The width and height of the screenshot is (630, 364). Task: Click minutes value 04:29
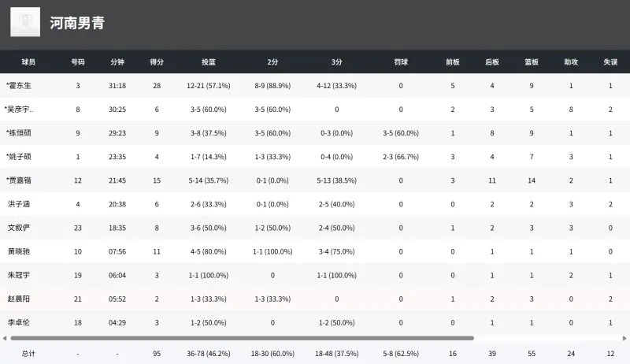[x=117, y=322]
